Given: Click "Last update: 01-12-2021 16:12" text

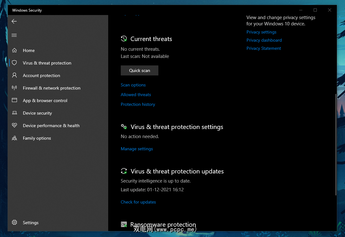Looking at the screenshot, I should 152,190.
